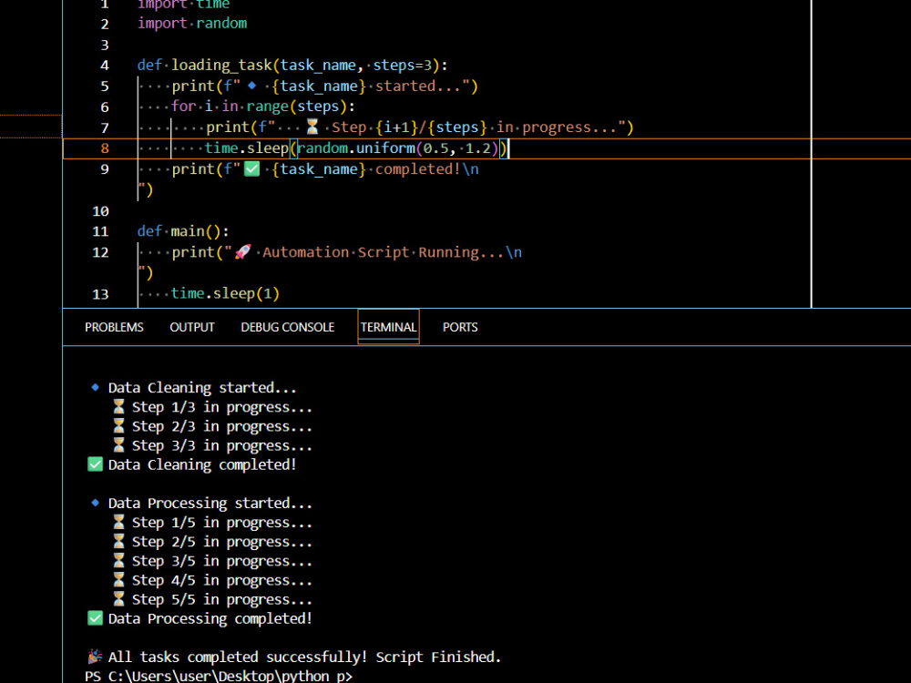Click terminal line 'Data Cleaning completed!'
Viewport: 911px width, 683px height.
coord(192,464)
